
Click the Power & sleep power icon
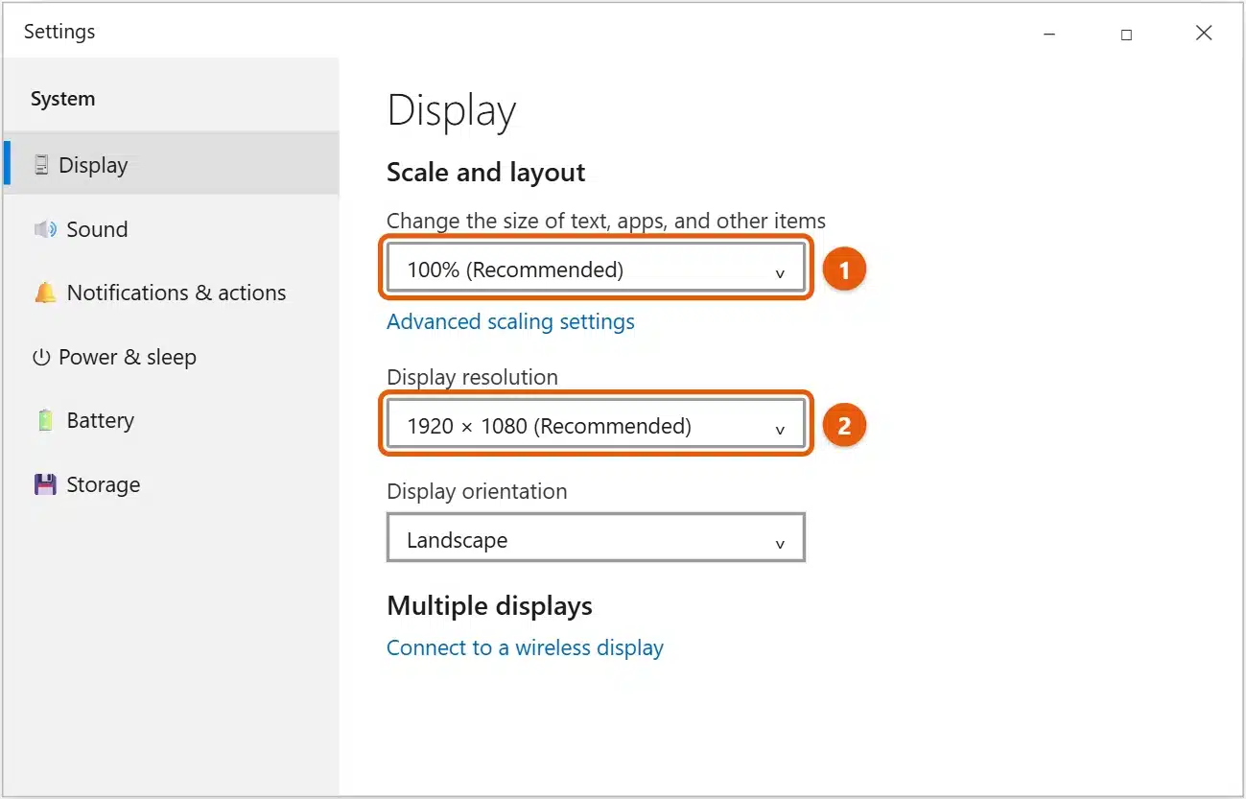pyautogui.click(x=40, y=357)
